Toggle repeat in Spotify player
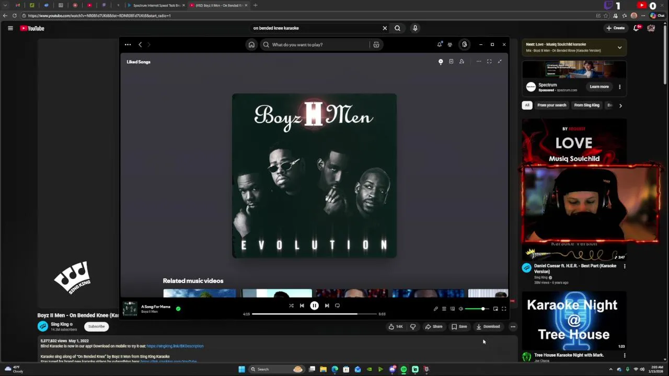 [337, 305]
